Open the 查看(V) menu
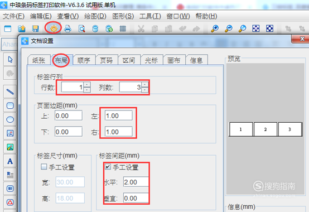Image resolution: width=309 pixels, height=212 pixels. click(68, 16)
